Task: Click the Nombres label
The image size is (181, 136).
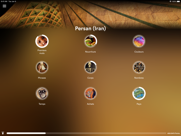Action: (x=139, y=78)
